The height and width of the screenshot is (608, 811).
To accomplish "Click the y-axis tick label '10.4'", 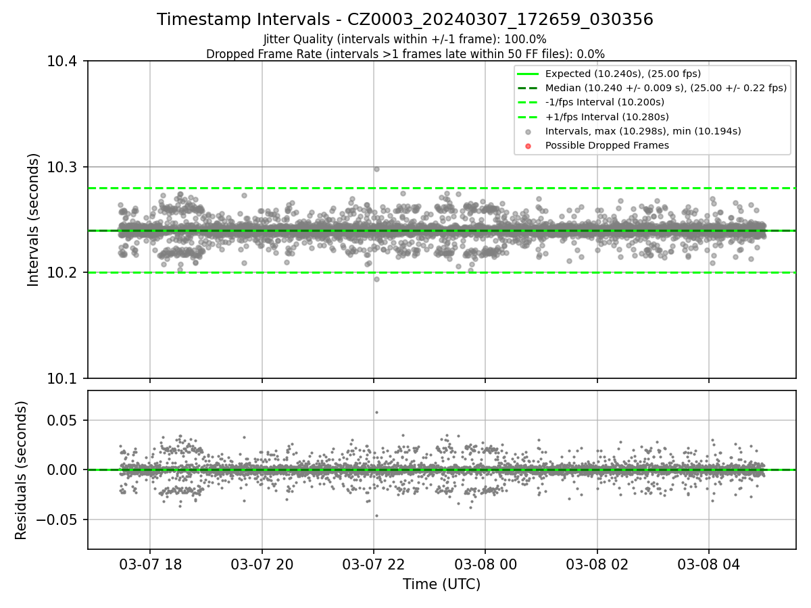I will click(63, 61).
